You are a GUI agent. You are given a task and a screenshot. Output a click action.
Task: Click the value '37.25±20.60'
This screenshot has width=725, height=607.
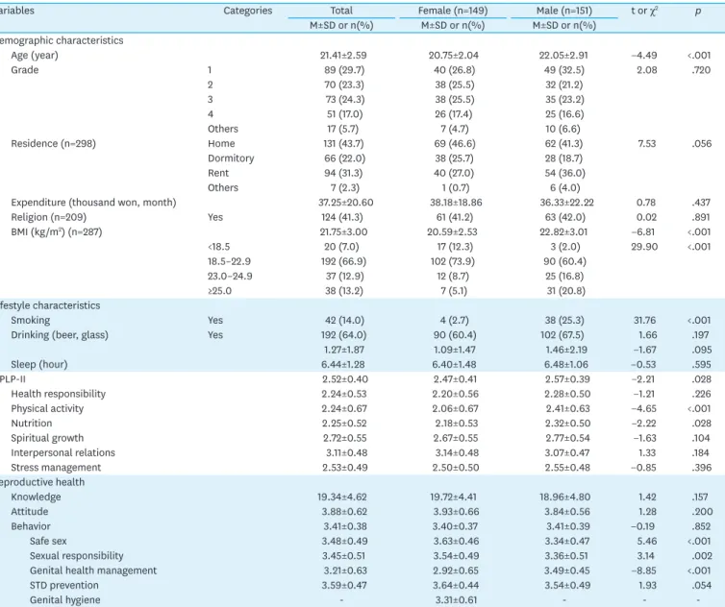tap(346, 203)
